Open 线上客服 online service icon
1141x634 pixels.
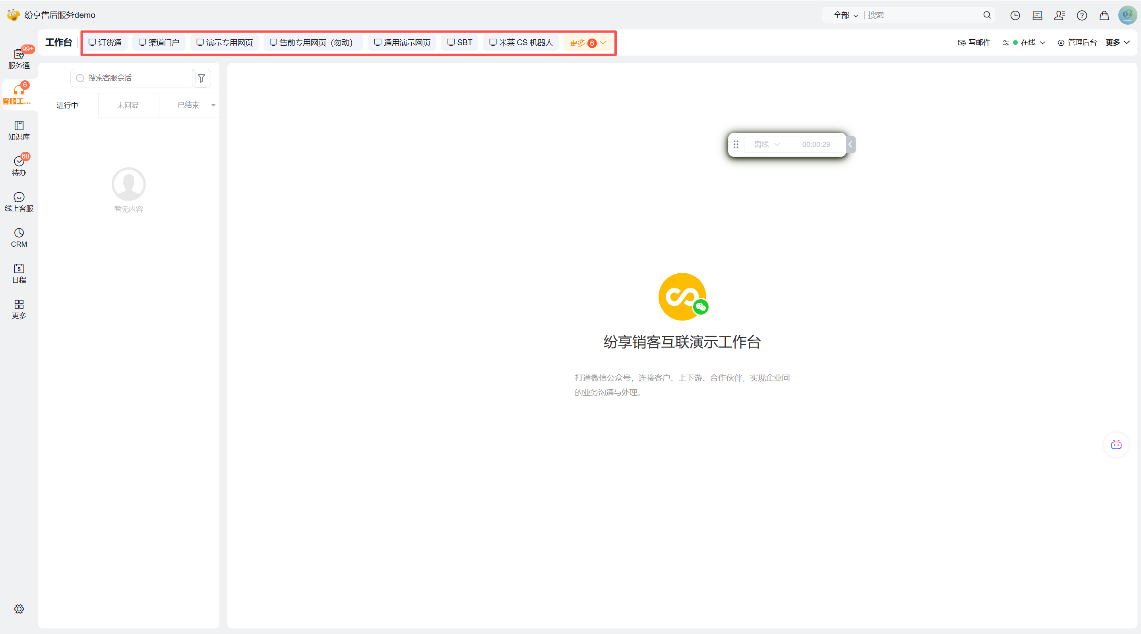point(19,202)
